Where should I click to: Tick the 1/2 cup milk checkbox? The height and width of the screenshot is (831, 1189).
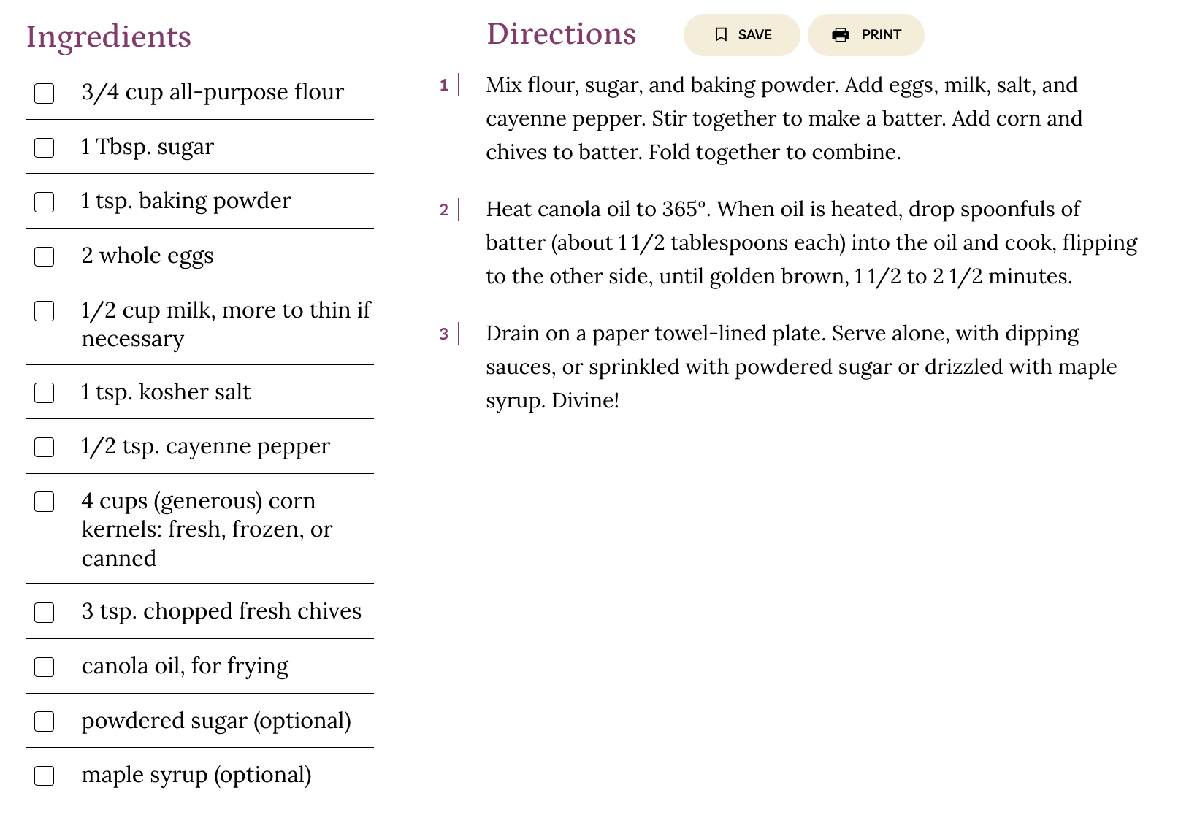[45, 312]
